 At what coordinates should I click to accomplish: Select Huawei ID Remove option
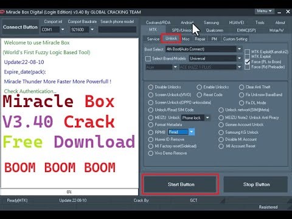click(150, 139)
